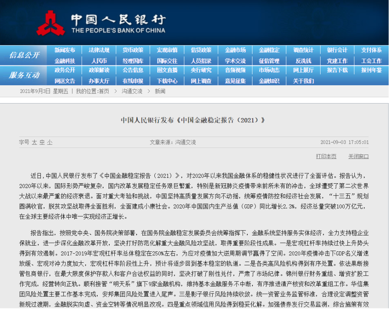
Task: Open the 法律法规 menu item
Action: coord(99,50)
